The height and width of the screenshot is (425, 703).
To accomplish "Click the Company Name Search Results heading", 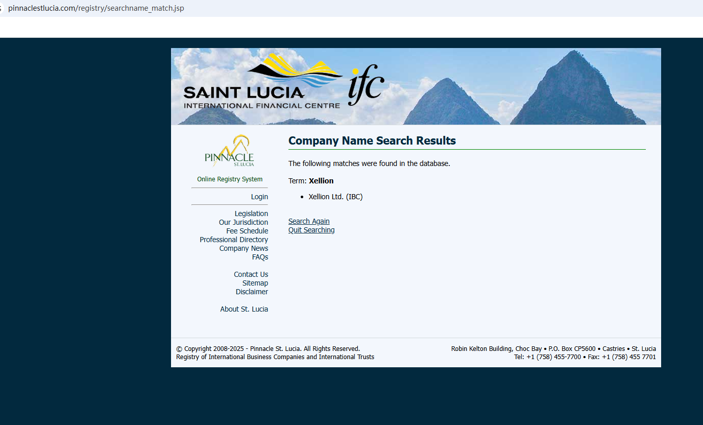I will (x=372, y=141).
